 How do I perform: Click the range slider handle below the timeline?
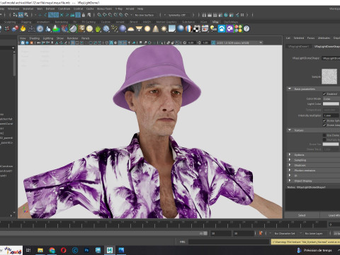click(x=205, y=233)
